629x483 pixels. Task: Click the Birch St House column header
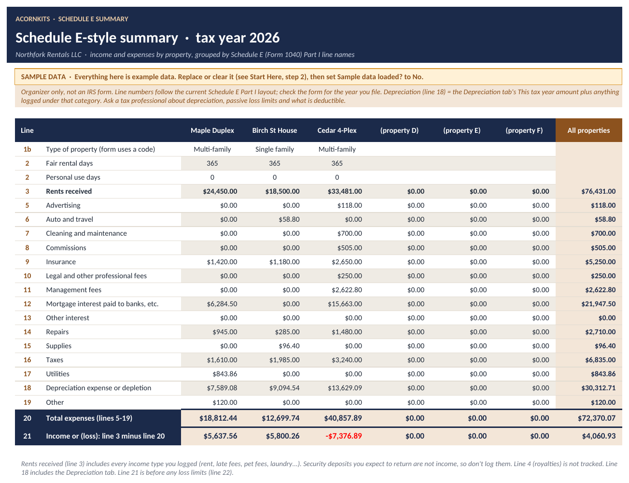tap(275, 130)
